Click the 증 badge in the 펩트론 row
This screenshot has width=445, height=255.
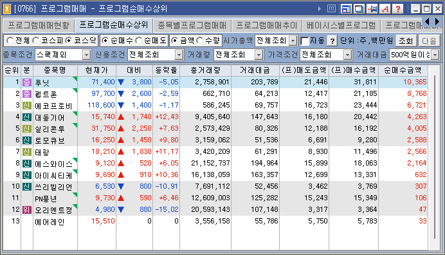click(x=26, y=94)
